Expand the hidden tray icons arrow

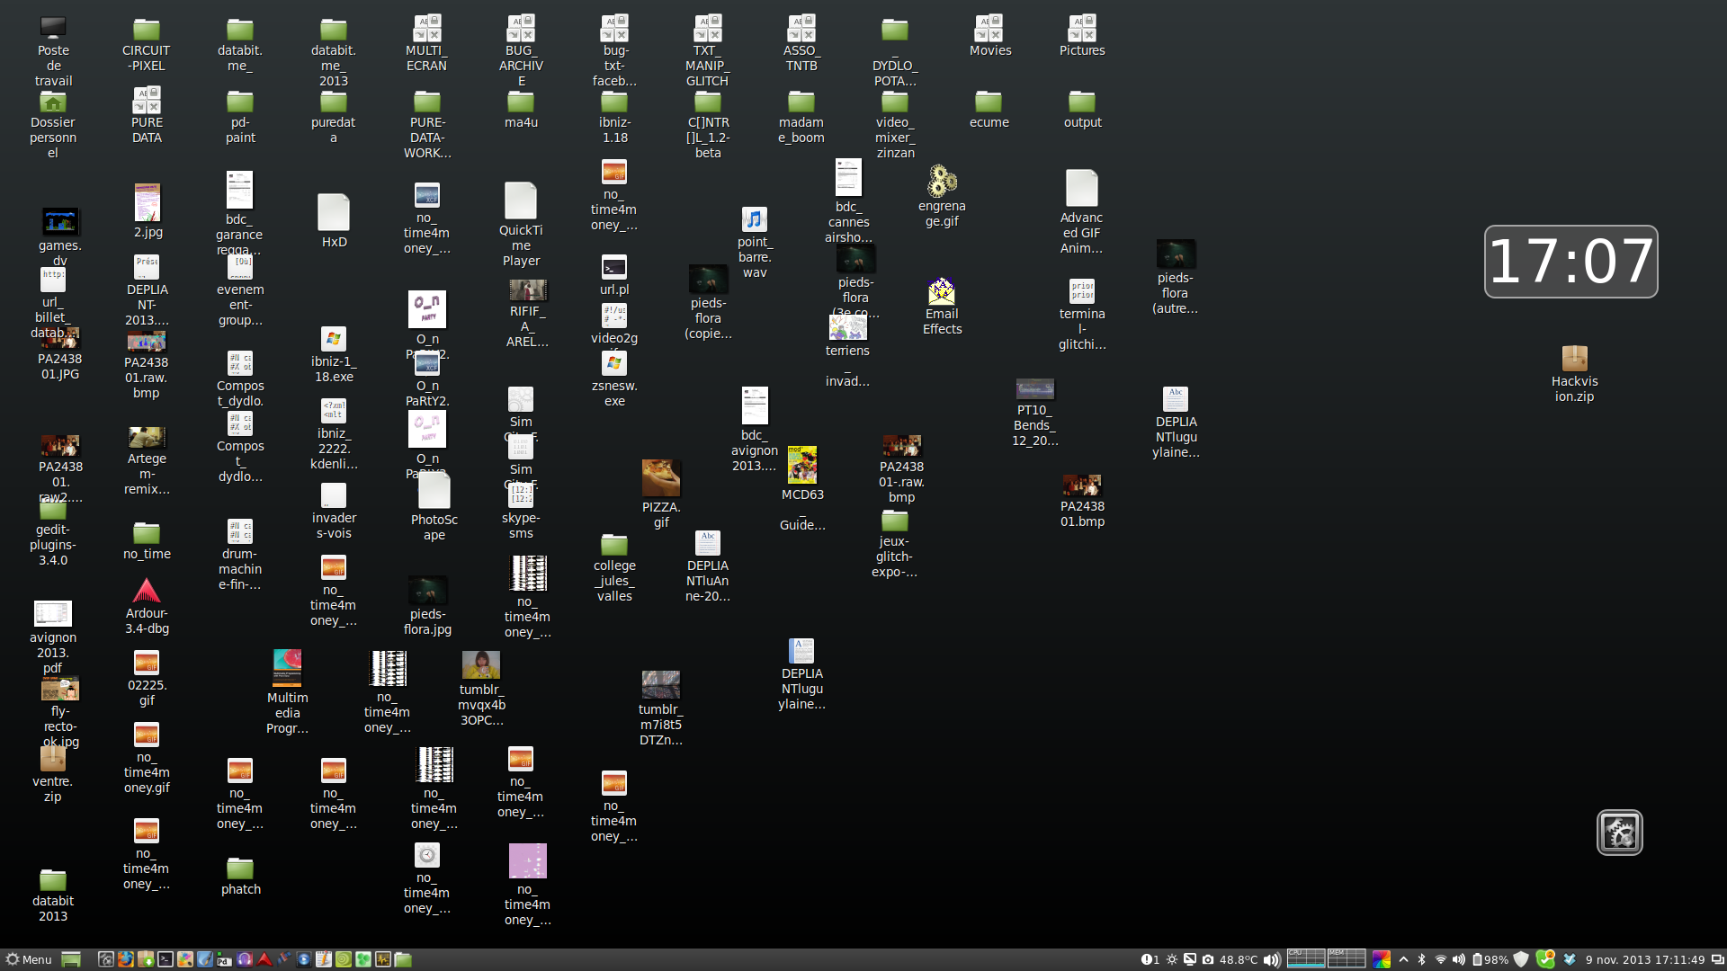(x=1403, y=959)
